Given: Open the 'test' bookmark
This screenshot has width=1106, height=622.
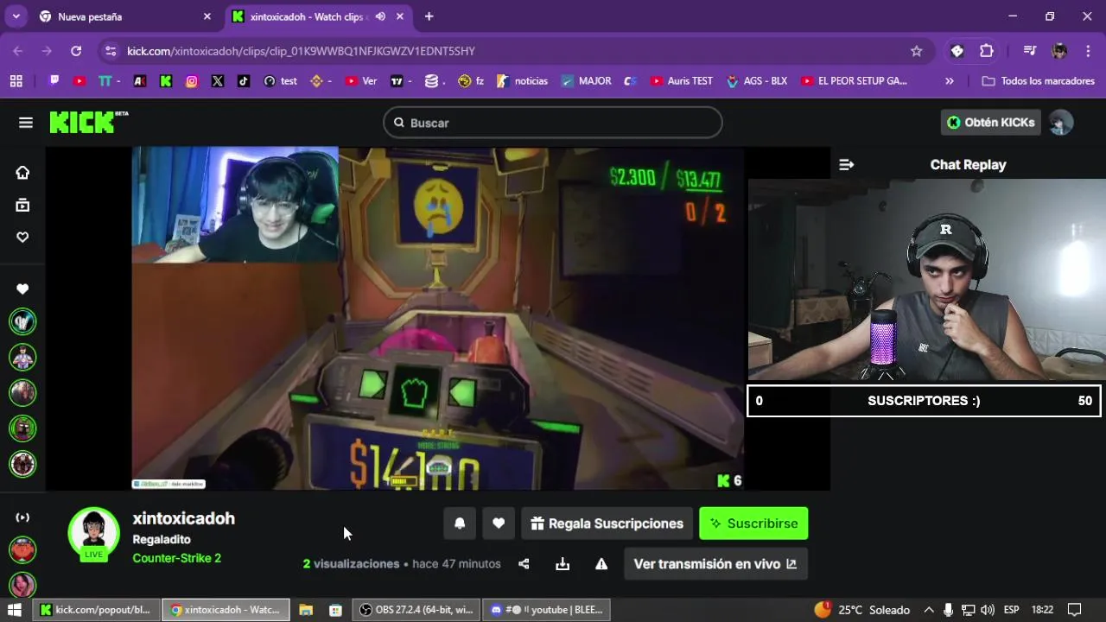Looking at the screenshot, I should pyautogui.click(x=281, y=80).
